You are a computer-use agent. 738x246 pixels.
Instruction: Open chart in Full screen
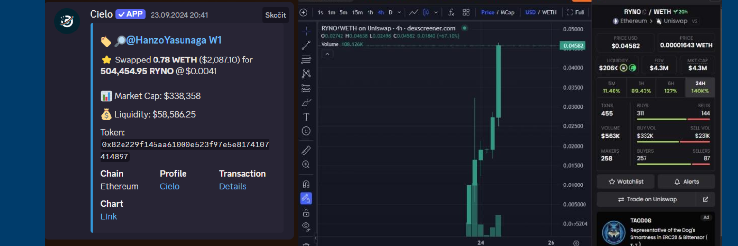[x=576, y=12]
